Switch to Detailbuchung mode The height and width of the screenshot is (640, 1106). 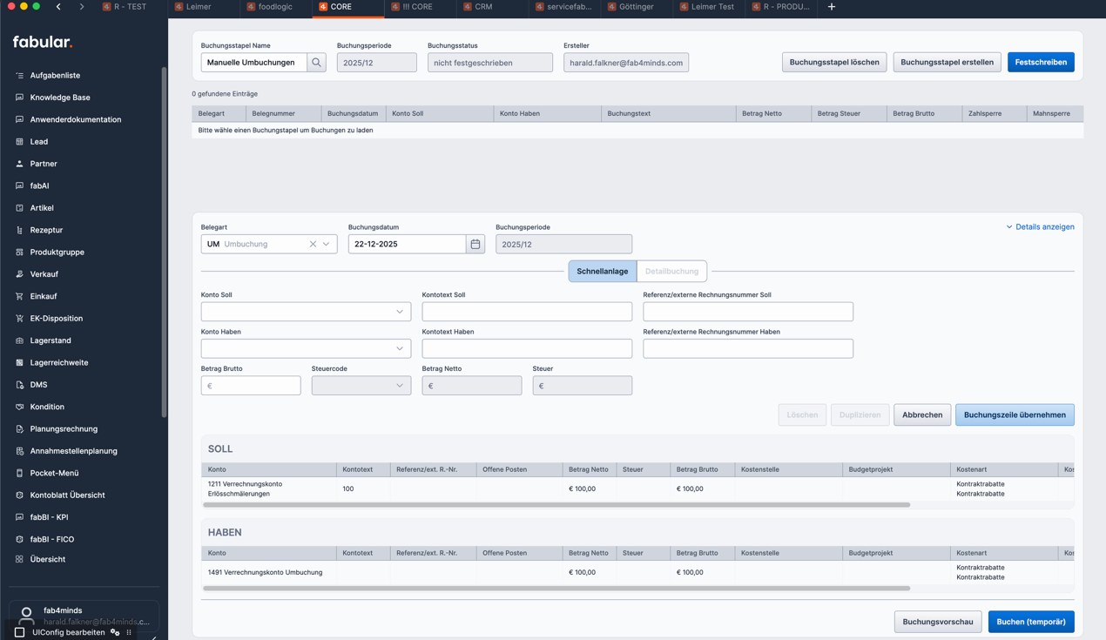(671, 272)
